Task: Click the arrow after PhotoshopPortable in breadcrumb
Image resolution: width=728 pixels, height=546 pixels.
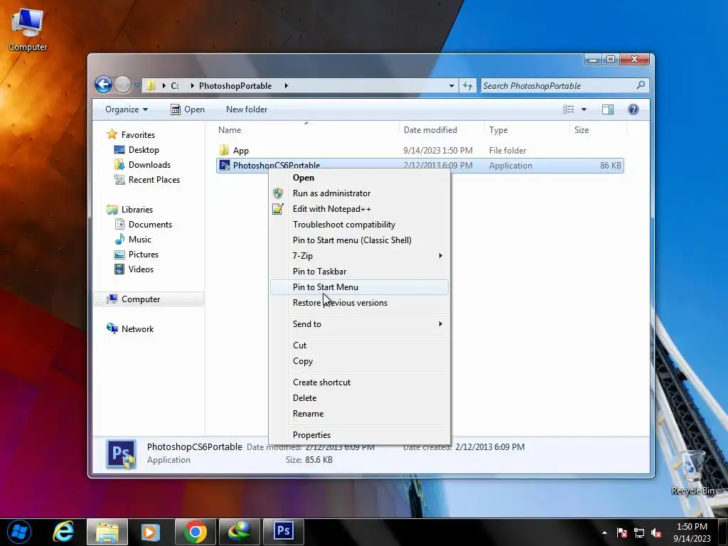Action: (x=286, y=85)
